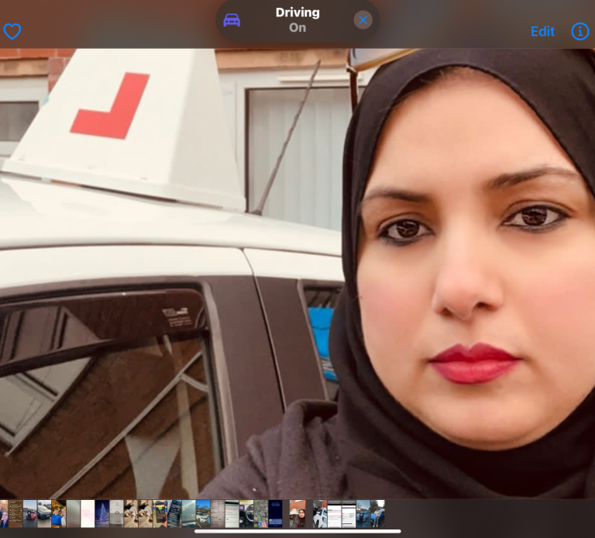The height and width of the screenshot is (538, 595).
Task: Dismiss the Driving On banner with X
Action: (363, 20)
